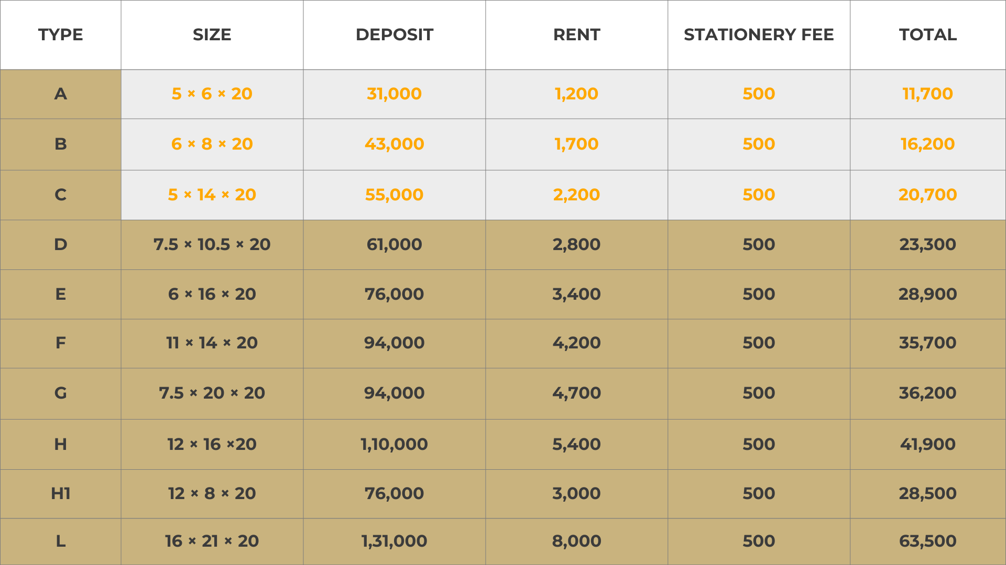
Task: Select the 4,700 rent cell
Action: [576, 393]
